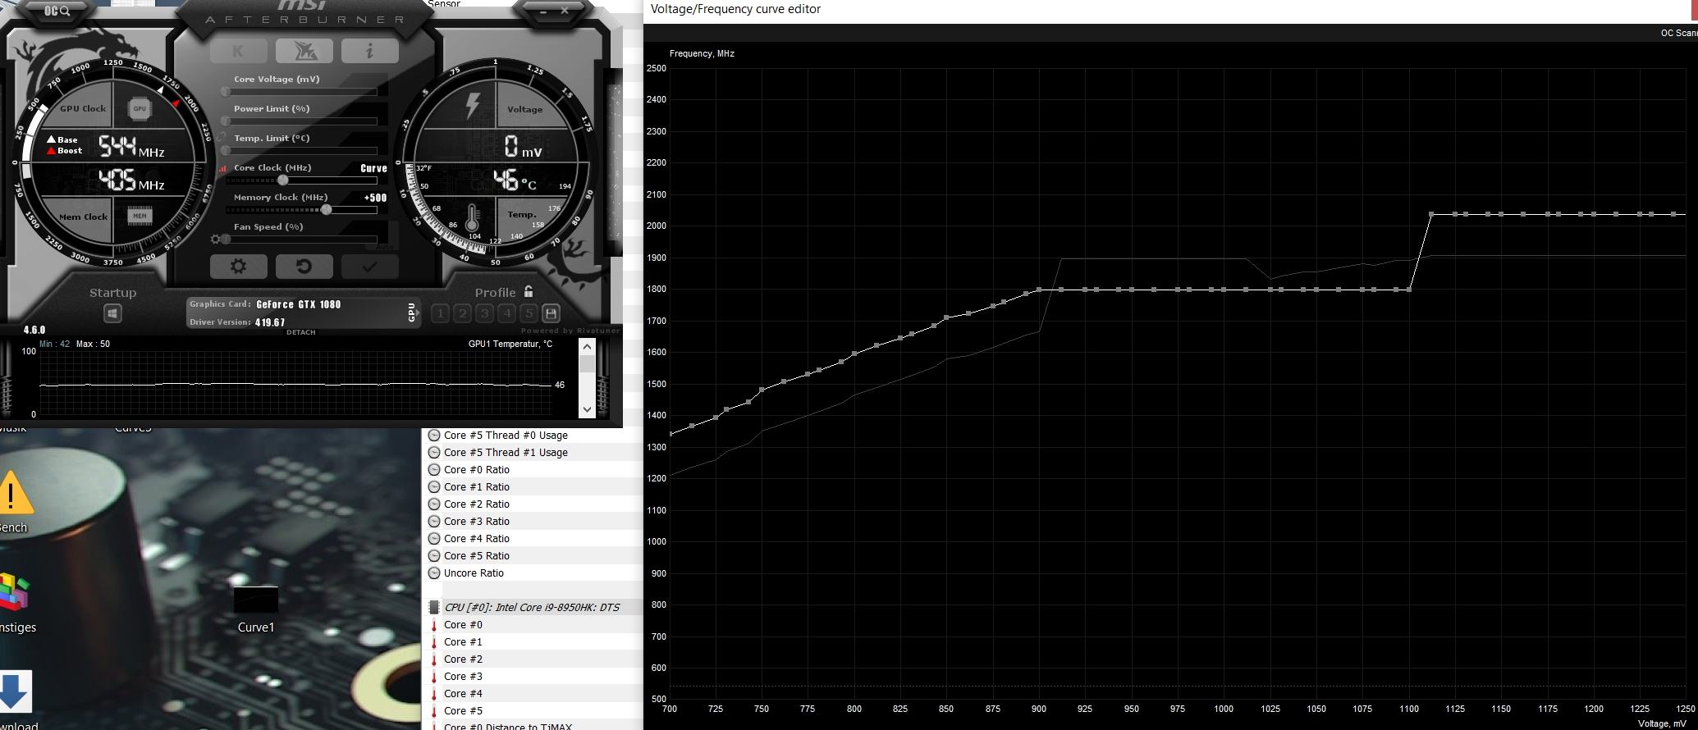This screenshot has width=1698, height=730.
Task: Select the Uncore Ratio sensor row
Action: 532,573
